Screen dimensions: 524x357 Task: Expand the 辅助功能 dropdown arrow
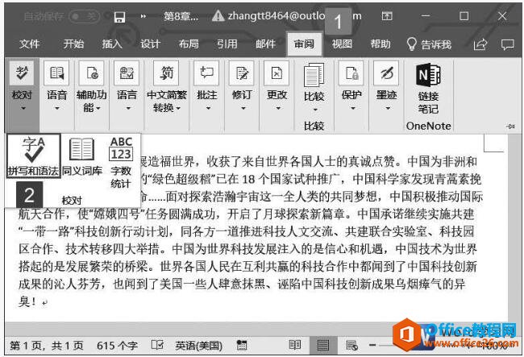tap(98, 108)
